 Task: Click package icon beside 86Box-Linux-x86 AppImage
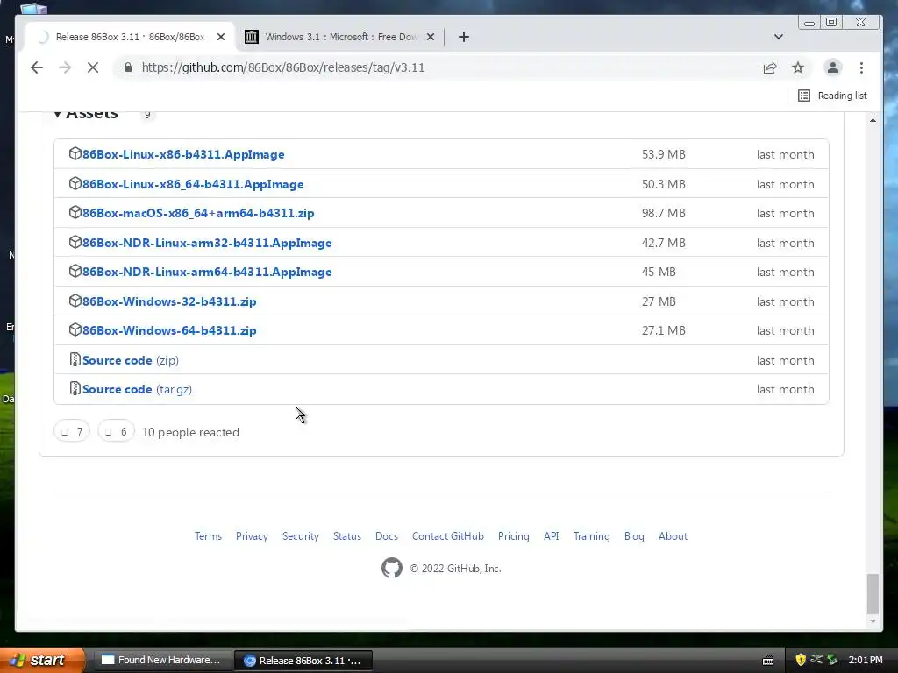tap(75, 153)
